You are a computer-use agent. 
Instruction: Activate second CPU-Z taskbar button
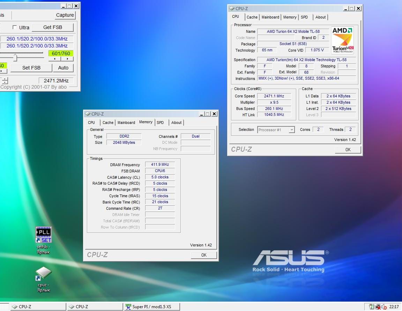tap(95, 307)
